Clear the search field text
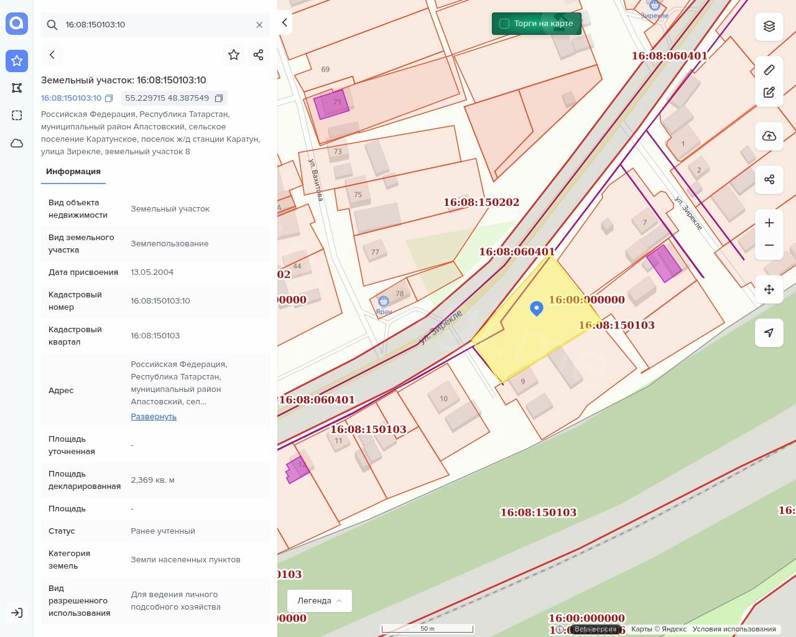The image size is (796, 637). click(259, 25)
